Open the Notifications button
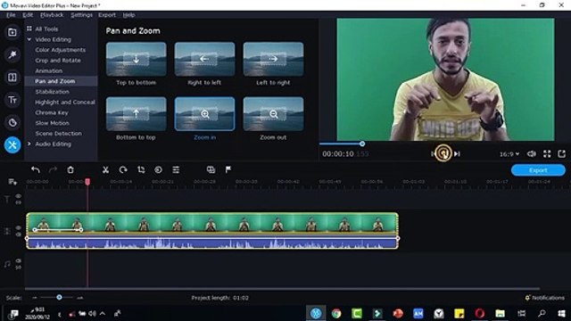 tap(545, 298)
